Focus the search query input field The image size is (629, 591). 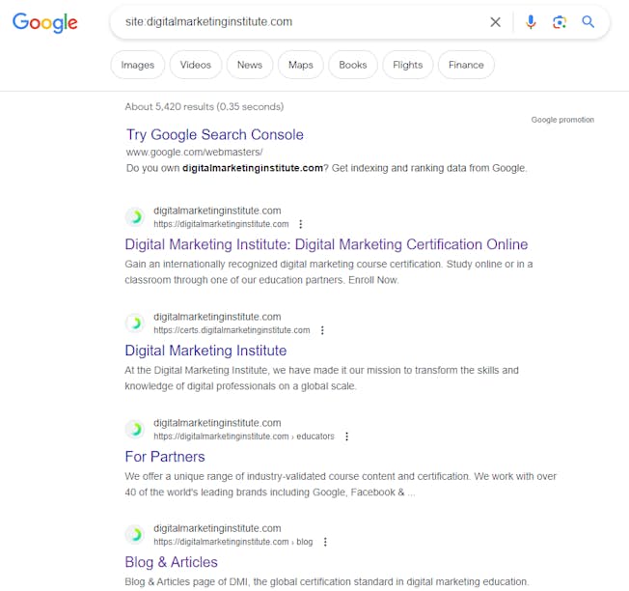[x=301, y=22]
